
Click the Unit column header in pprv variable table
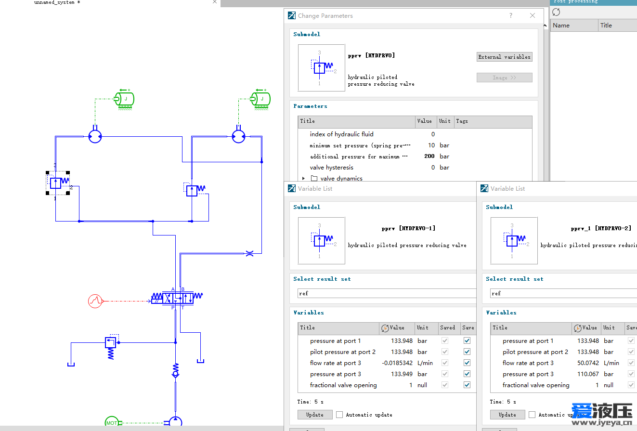click(427, 328)
